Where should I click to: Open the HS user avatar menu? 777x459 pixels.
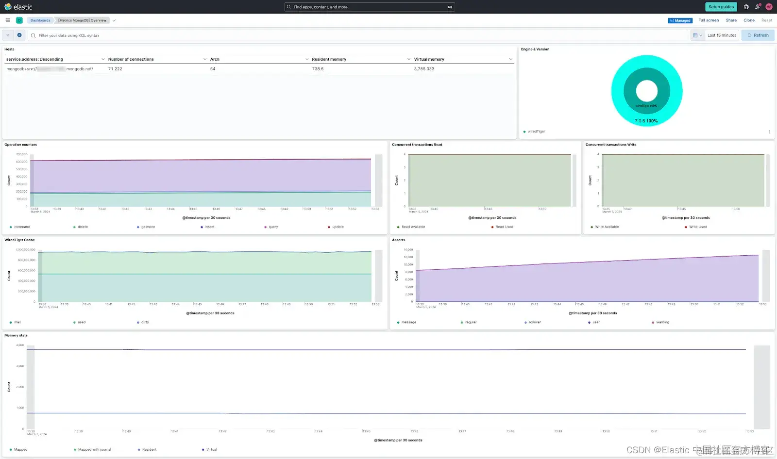769,7
